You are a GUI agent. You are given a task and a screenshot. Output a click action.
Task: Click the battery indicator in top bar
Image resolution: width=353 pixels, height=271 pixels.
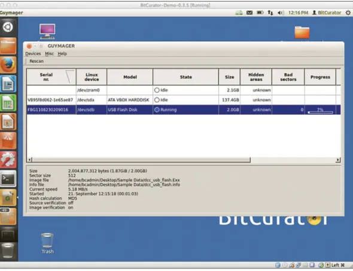click(260, 13)
